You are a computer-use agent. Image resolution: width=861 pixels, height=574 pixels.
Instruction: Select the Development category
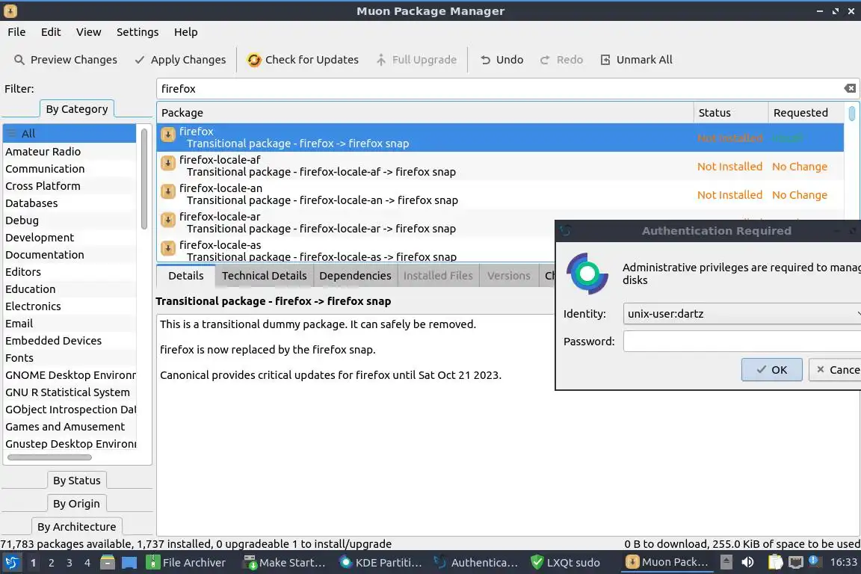click(70, 237)
